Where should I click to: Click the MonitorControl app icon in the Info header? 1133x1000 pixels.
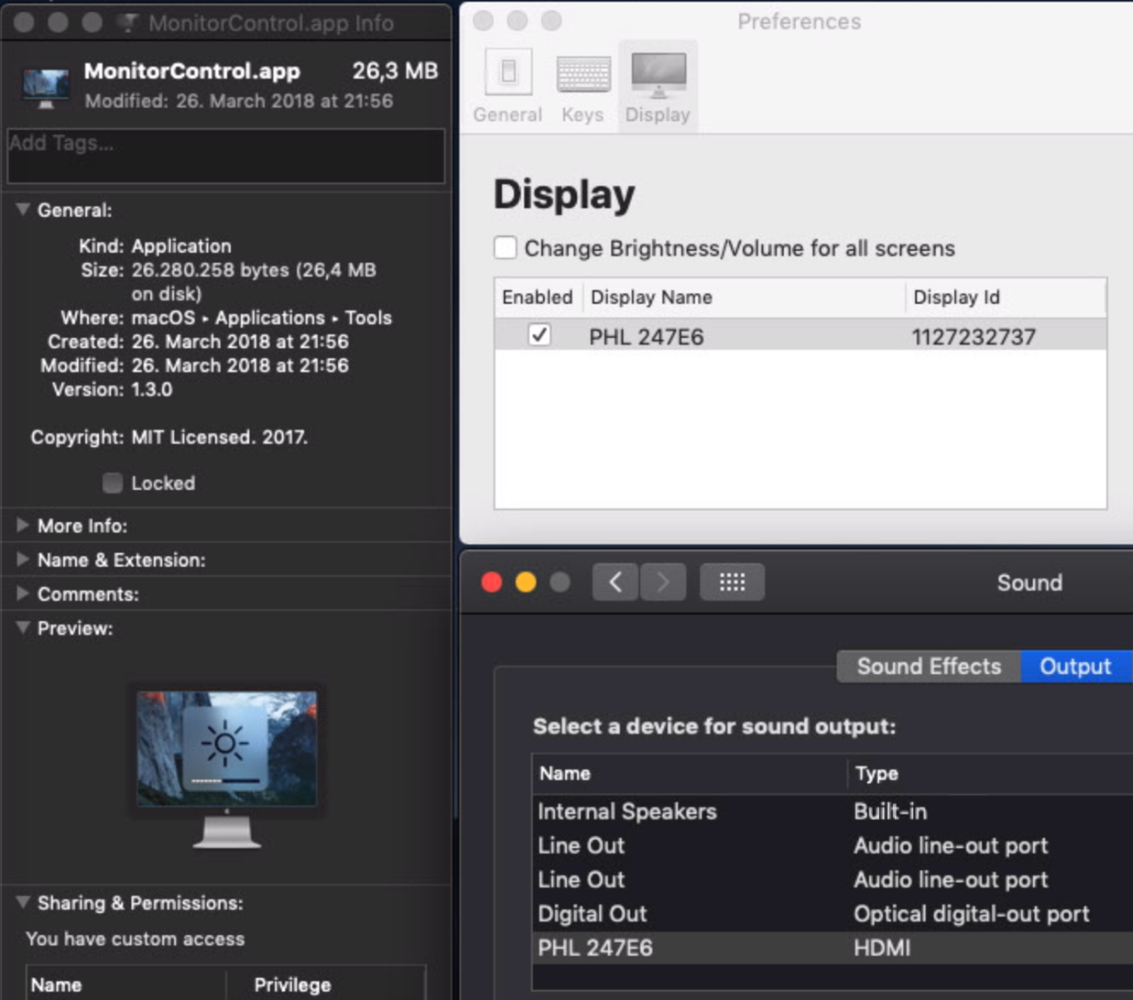pos(45,86)
